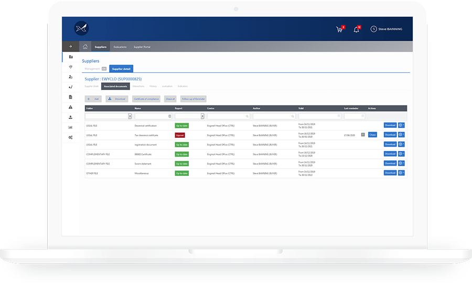Expand sidebar with arrow icon
The image size is (472, 285).
point(70,46)
